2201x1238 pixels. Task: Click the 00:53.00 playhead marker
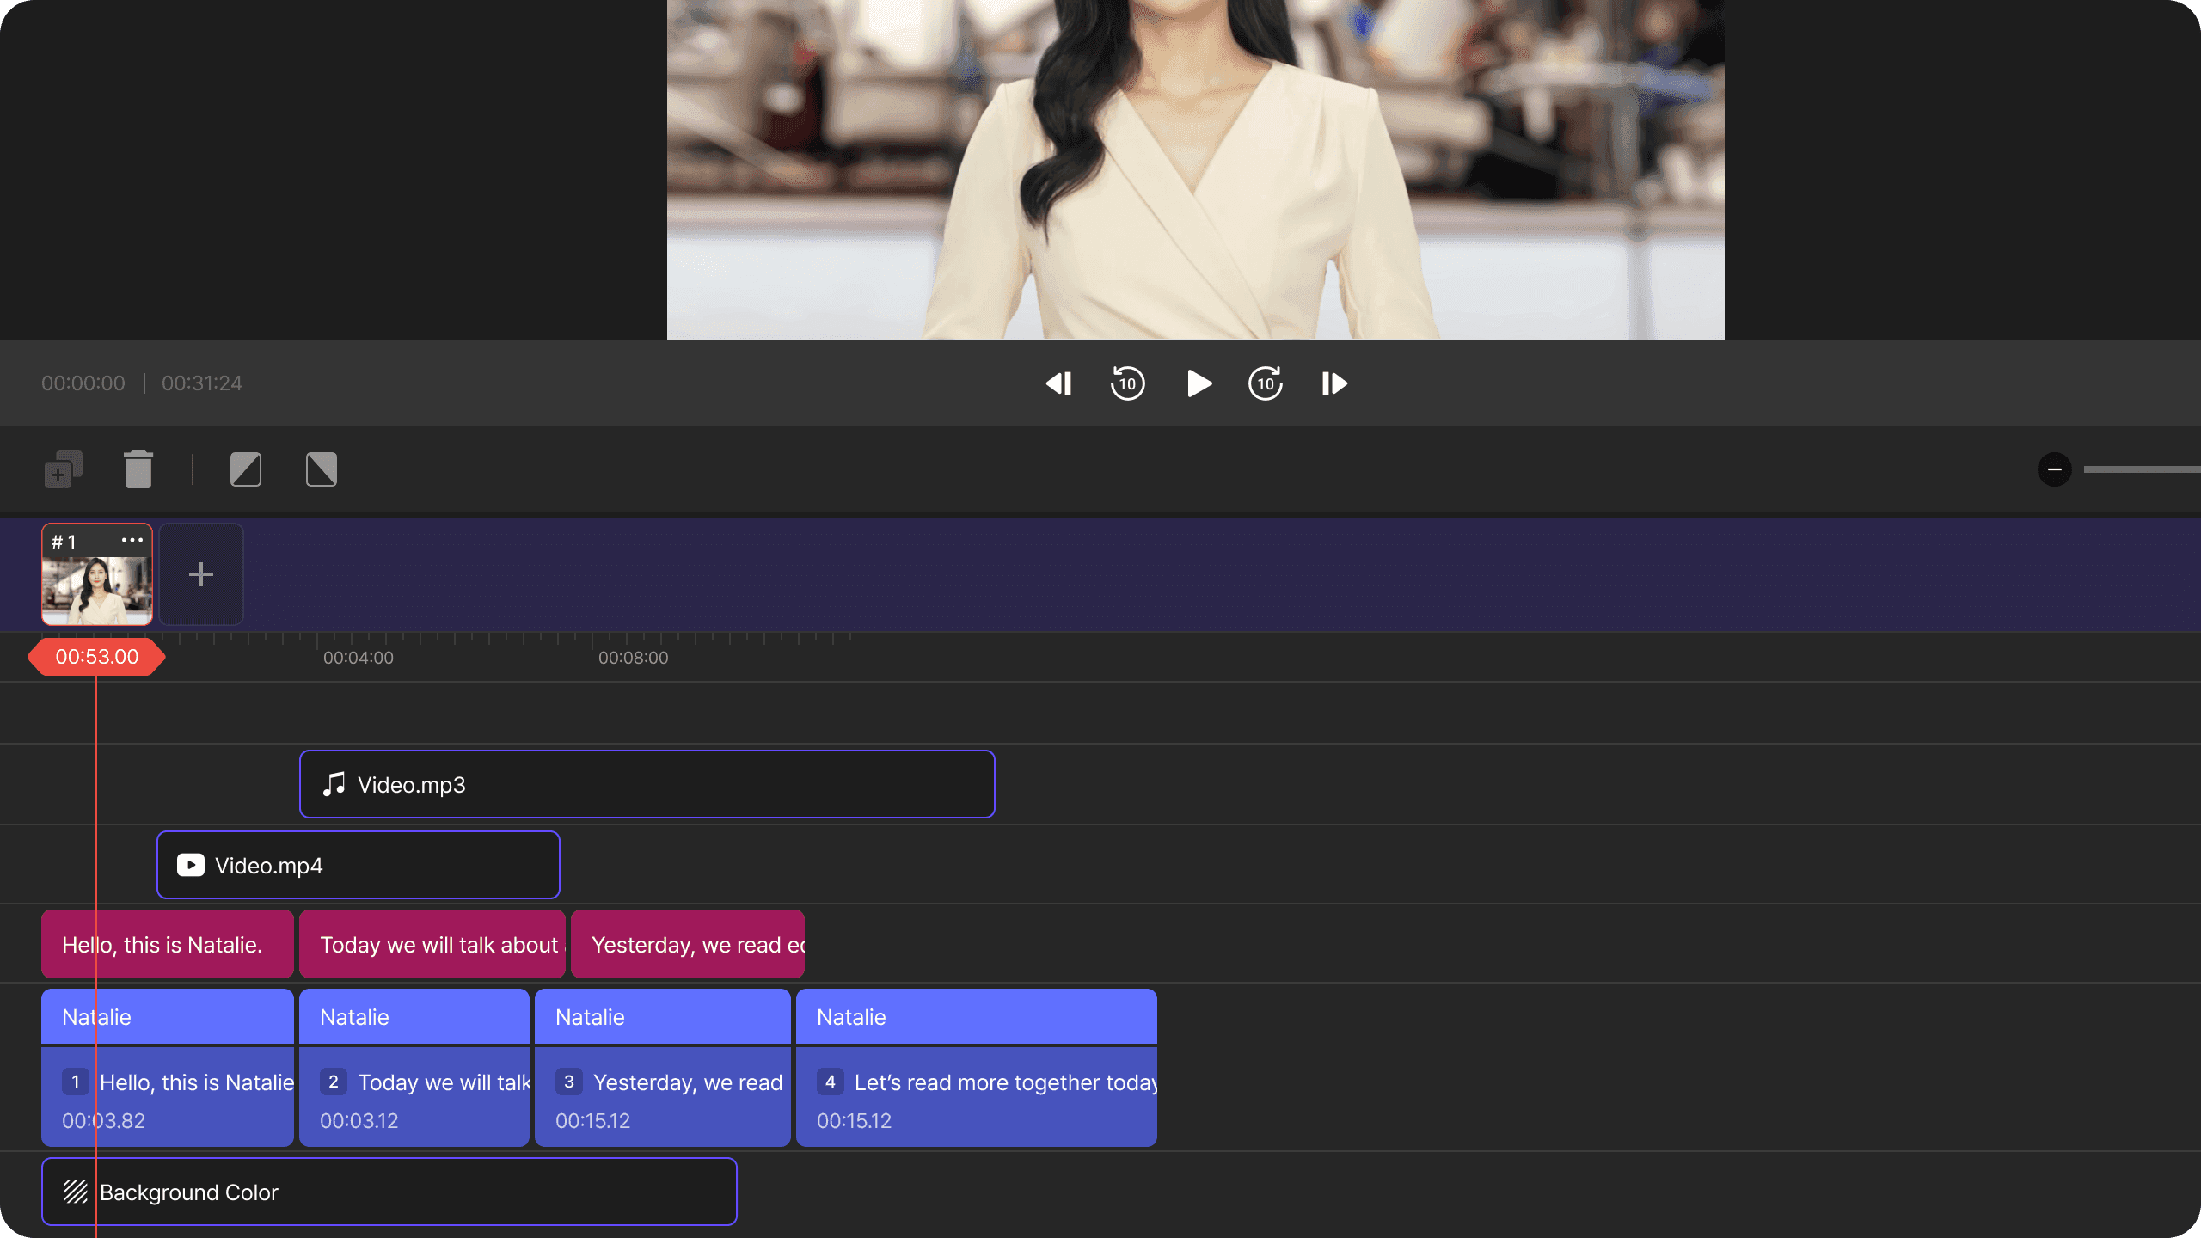(96, 656)
